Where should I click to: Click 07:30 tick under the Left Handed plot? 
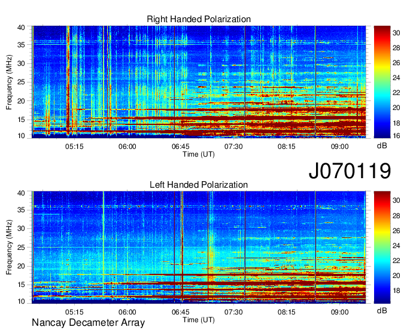pyautogui.click(x=233, y=312)
